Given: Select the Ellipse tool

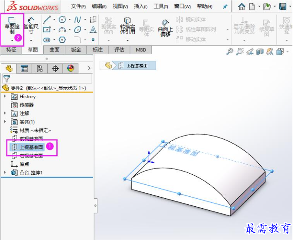Looking at the screenshot, I should (78, 30).
